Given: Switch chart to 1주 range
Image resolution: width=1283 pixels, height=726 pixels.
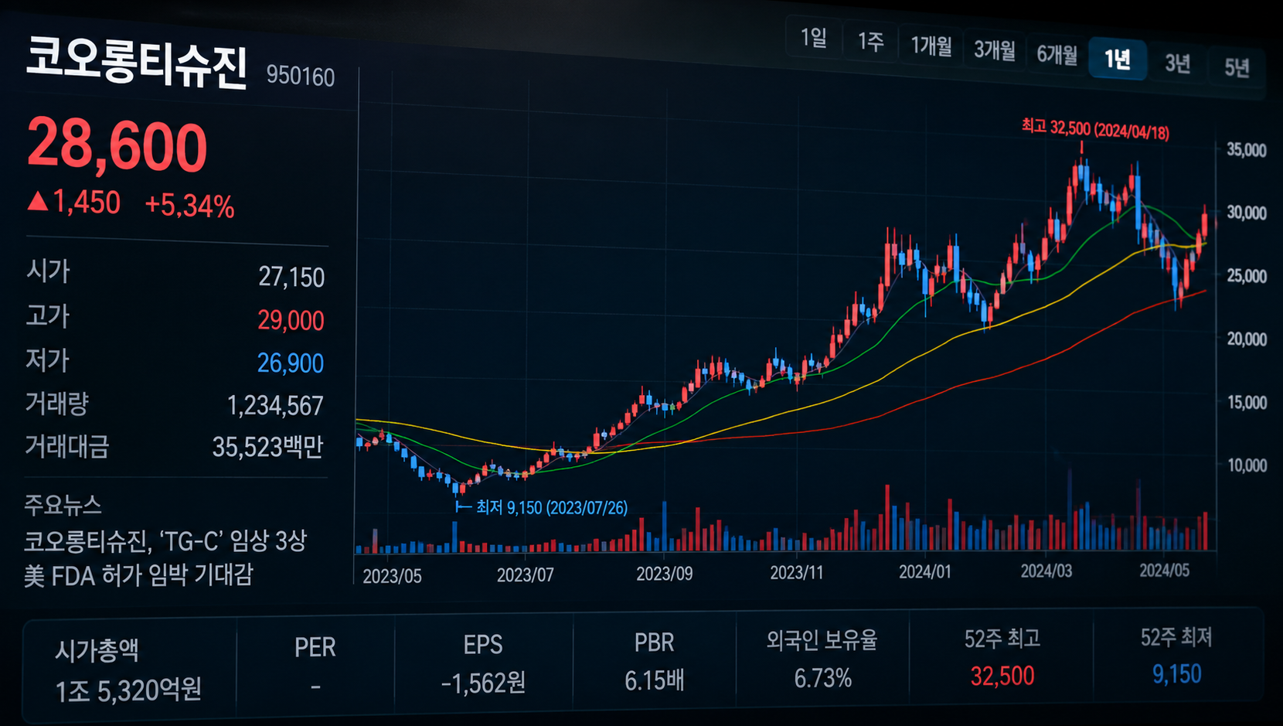Looking at the screenshot, I should 870,41.
